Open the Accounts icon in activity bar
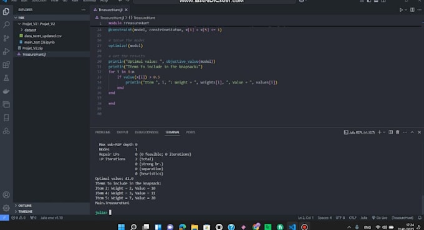This screenshot has width=424, height=230. point(6,195)
